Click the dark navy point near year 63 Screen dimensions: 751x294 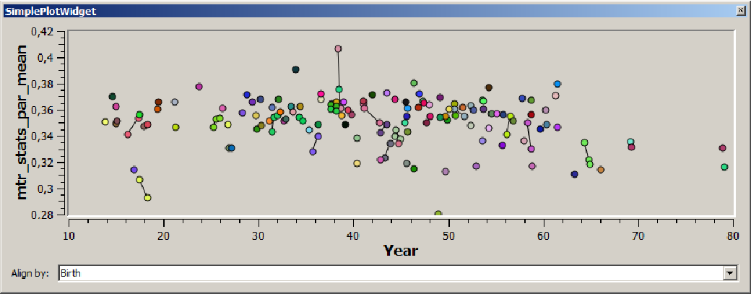(x=575, y=174)
